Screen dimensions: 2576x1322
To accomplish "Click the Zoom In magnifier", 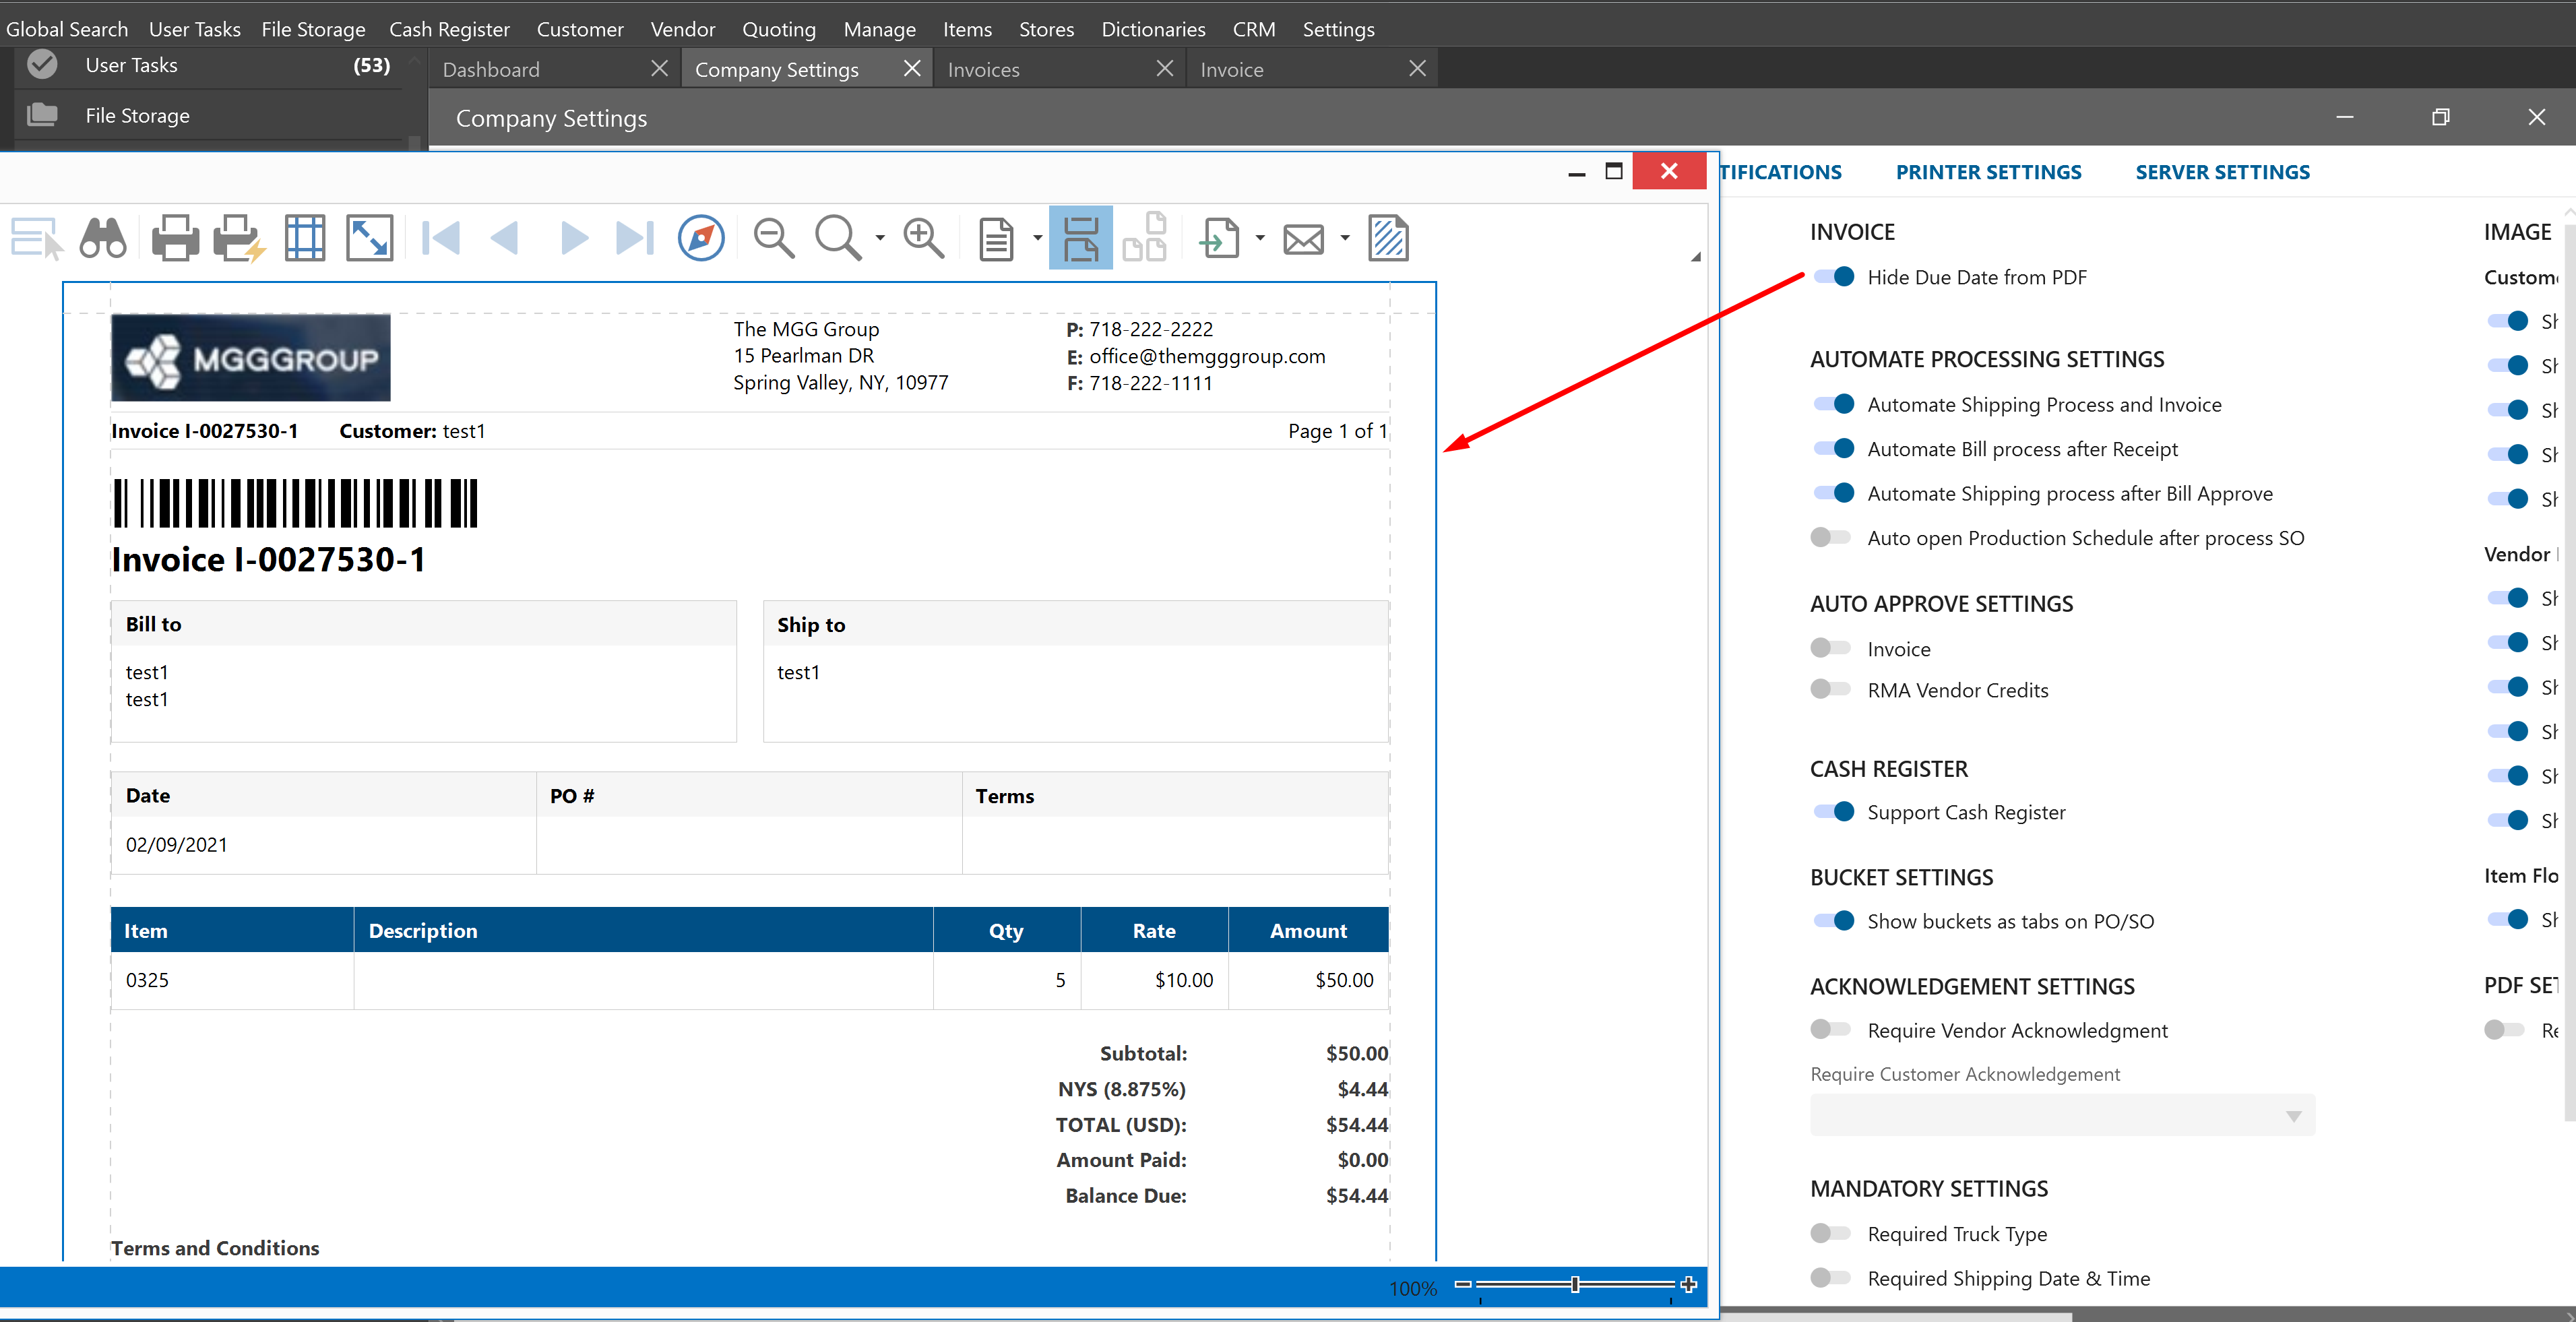I will point(923,238).
